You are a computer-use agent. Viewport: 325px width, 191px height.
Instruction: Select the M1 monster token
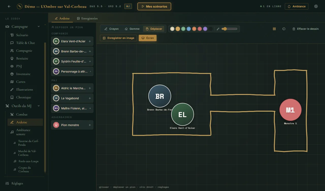pos(290,110)
